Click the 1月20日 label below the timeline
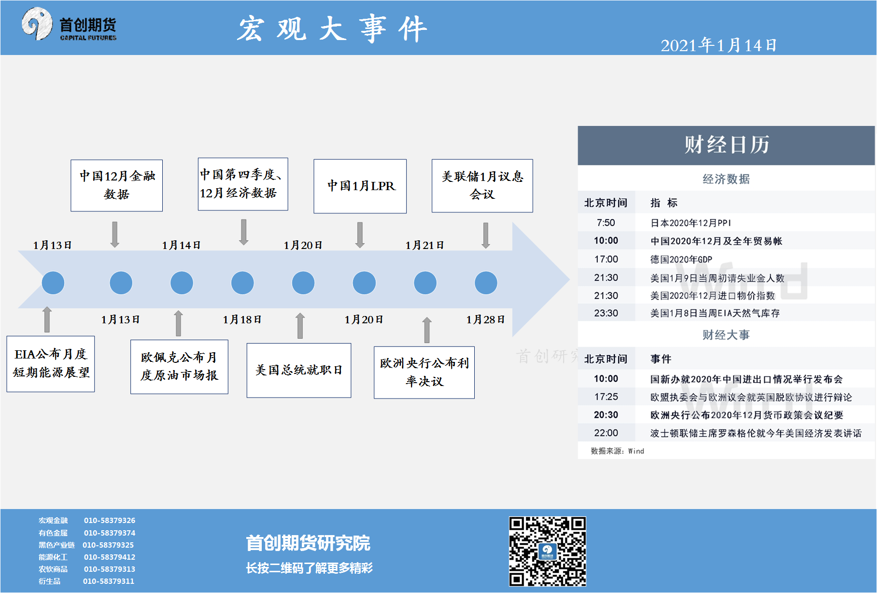The width and height of the screenshot is (877, 593). (x=364, y=319)
